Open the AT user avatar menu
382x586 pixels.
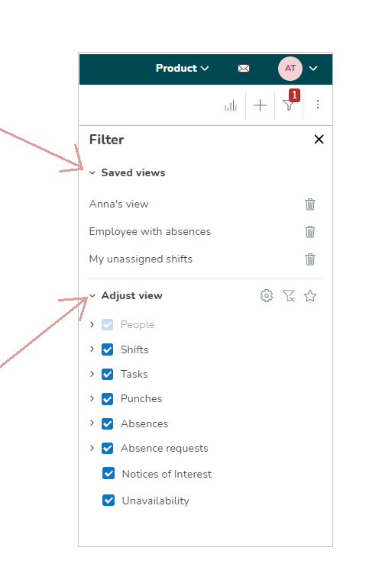click(290, 69)
